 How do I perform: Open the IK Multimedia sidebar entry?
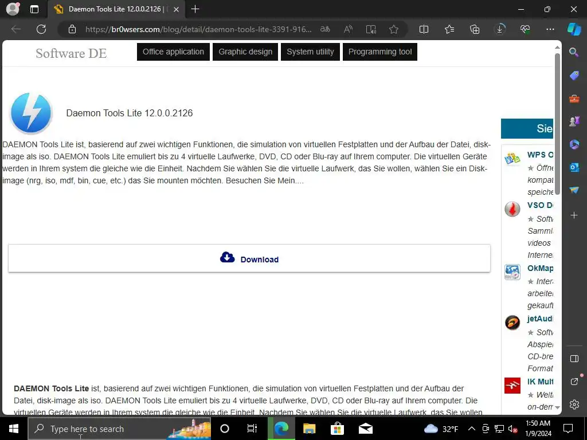pos(540,381)
